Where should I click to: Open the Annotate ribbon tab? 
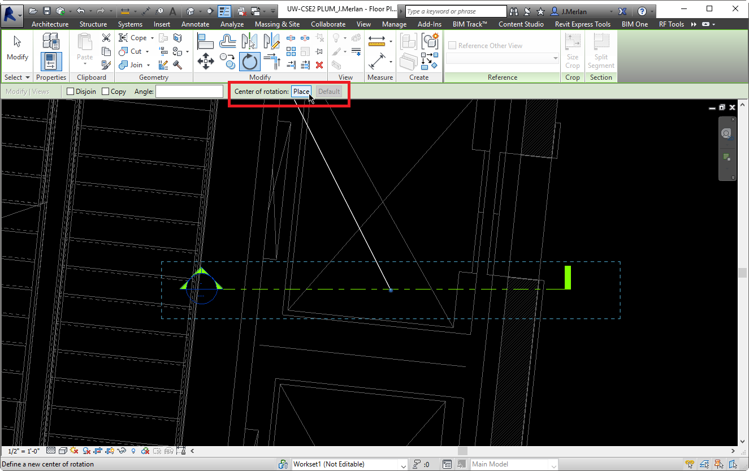[x=195, y=24]
